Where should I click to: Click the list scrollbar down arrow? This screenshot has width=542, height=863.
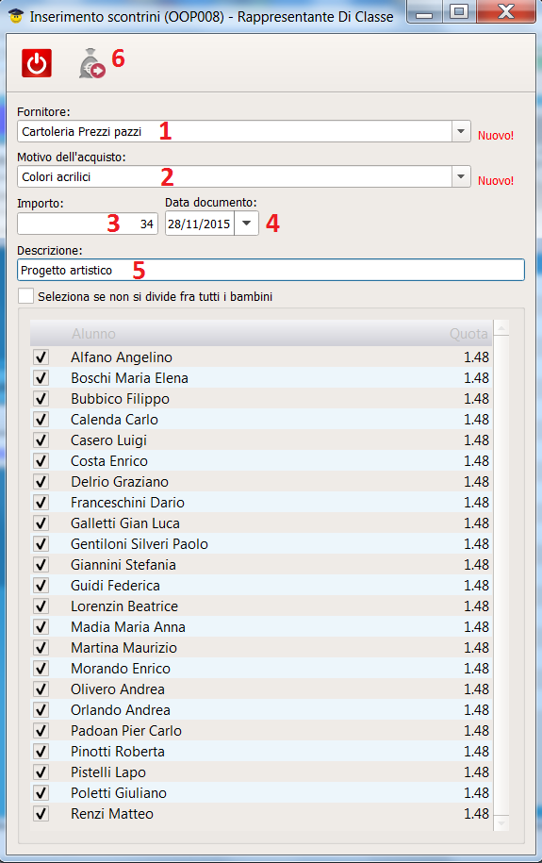(x=501, y=822)
